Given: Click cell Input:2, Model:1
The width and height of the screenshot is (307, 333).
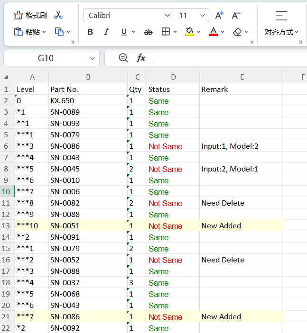Looking at the screenshot, I should (242, 169).
